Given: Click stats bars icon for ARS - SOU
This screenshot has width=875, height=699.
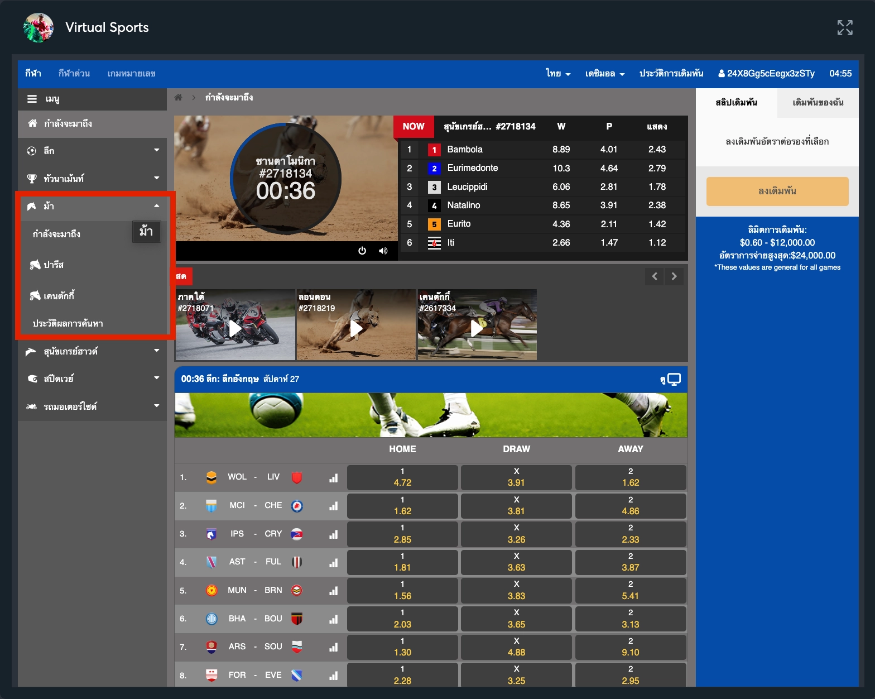Looking at the screenshot, I should pyautogui.click(x=333, y=647).
